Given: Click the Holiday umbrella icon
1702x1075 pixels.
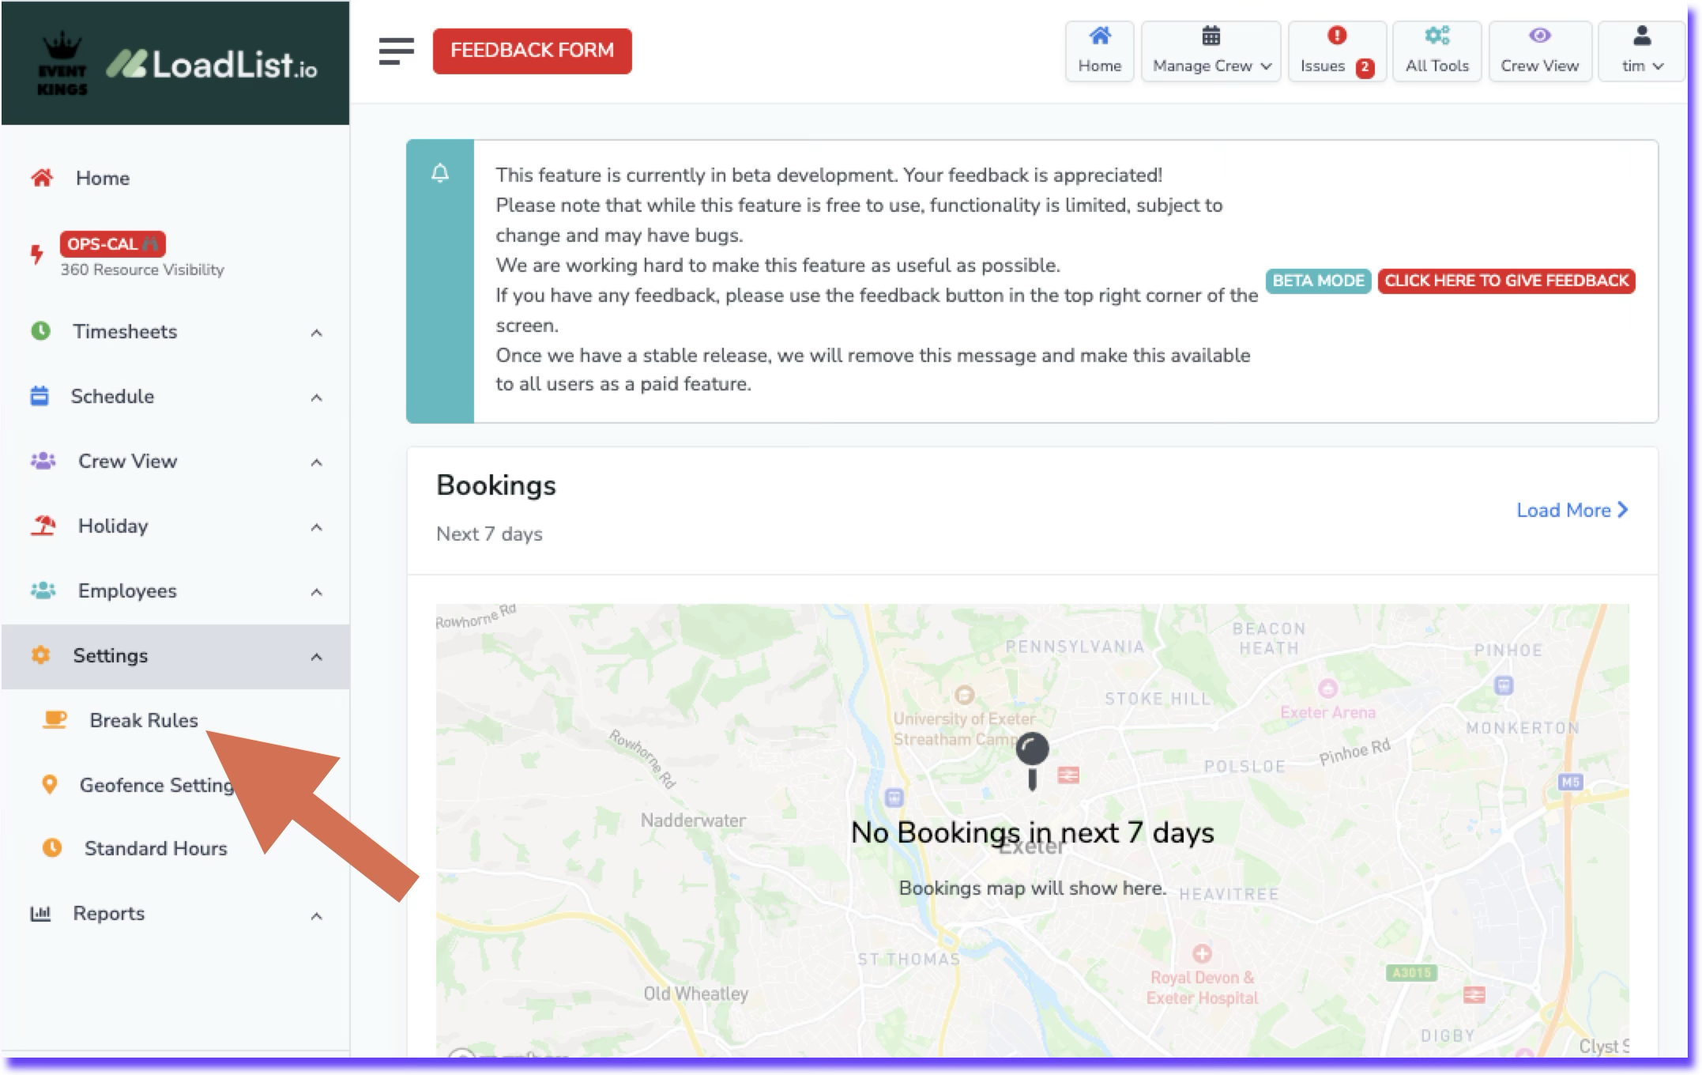Looking at the screenshot, I should [x=43, y=526].
